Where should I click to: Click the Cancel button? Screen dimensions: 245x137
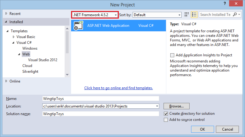click(227, 129)
